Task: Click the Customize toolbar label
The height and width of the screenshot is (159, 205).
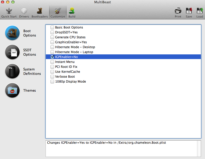Action: 58,17
